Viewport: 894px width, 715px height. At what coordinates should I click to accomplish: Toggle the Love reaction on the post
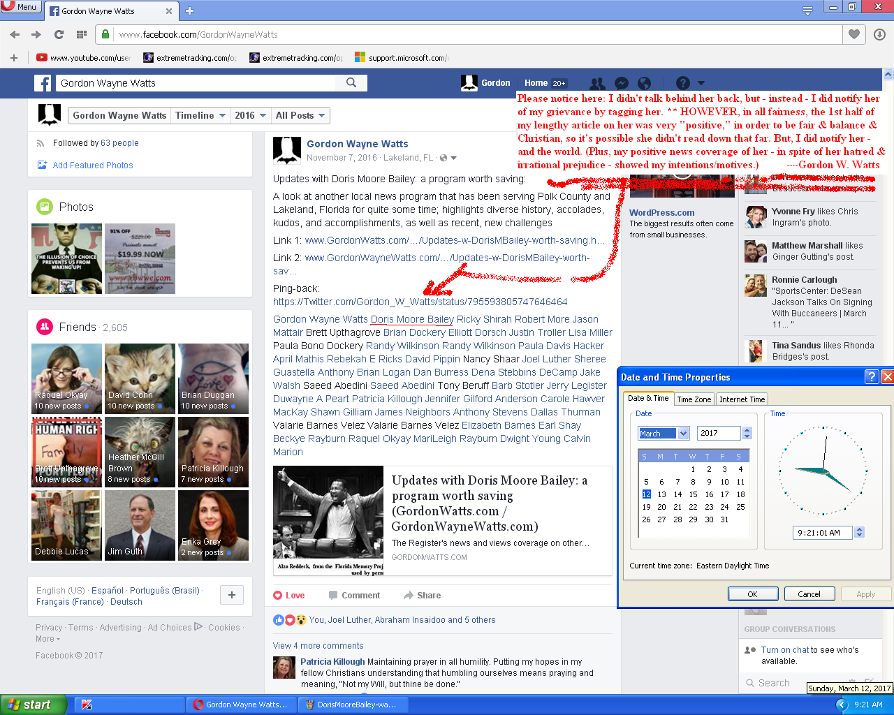288,596
